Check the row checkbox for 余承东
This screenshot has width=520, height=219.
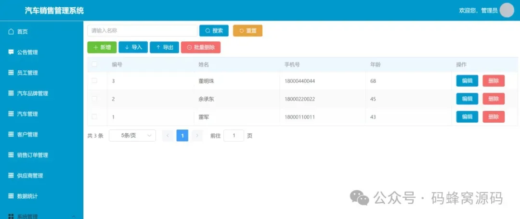pos(94,99)
